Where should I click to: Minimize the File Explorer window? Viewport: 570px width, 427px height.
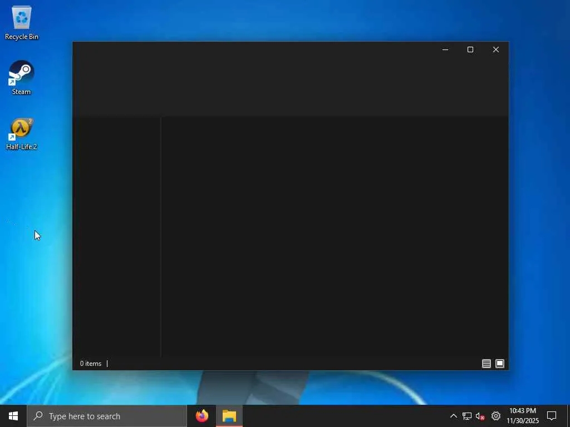coord(445,49)
